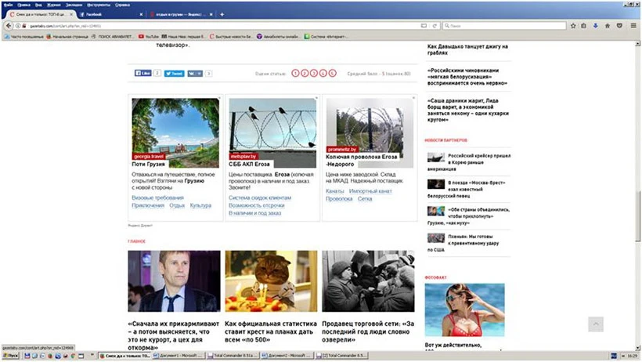Open the Закладки menu
The image size is (642, 362).
click(x=74, y=5)
